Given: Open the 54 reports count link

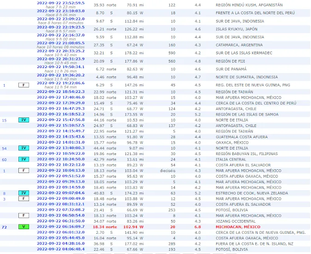Looking at the screenshot, I should 4,149.
